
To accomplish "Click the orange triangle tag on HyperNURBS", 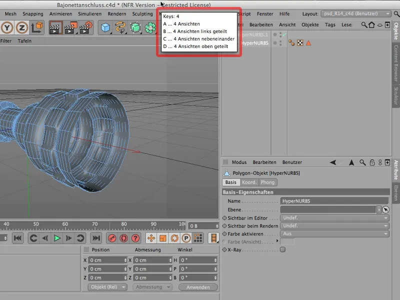I will click(308, 43).
